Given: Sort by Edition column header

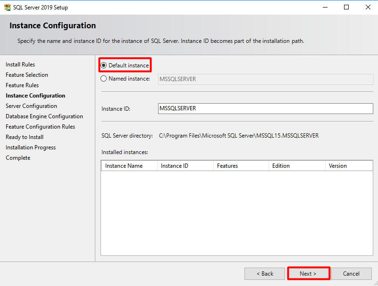Looking at the screenshot, I should click(297, 166).
